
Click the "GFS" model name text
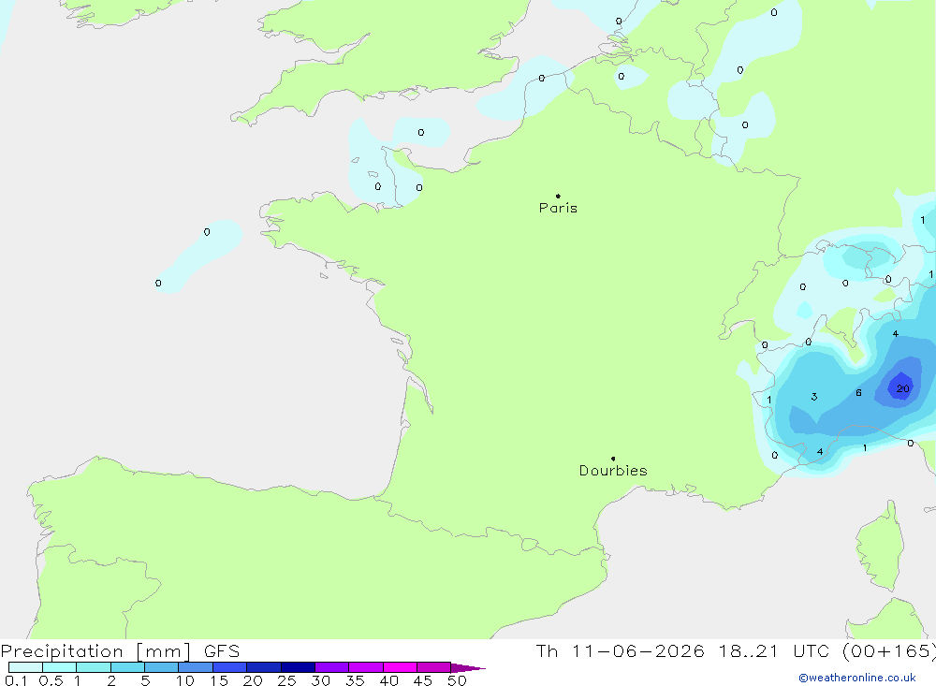[222, 651]
